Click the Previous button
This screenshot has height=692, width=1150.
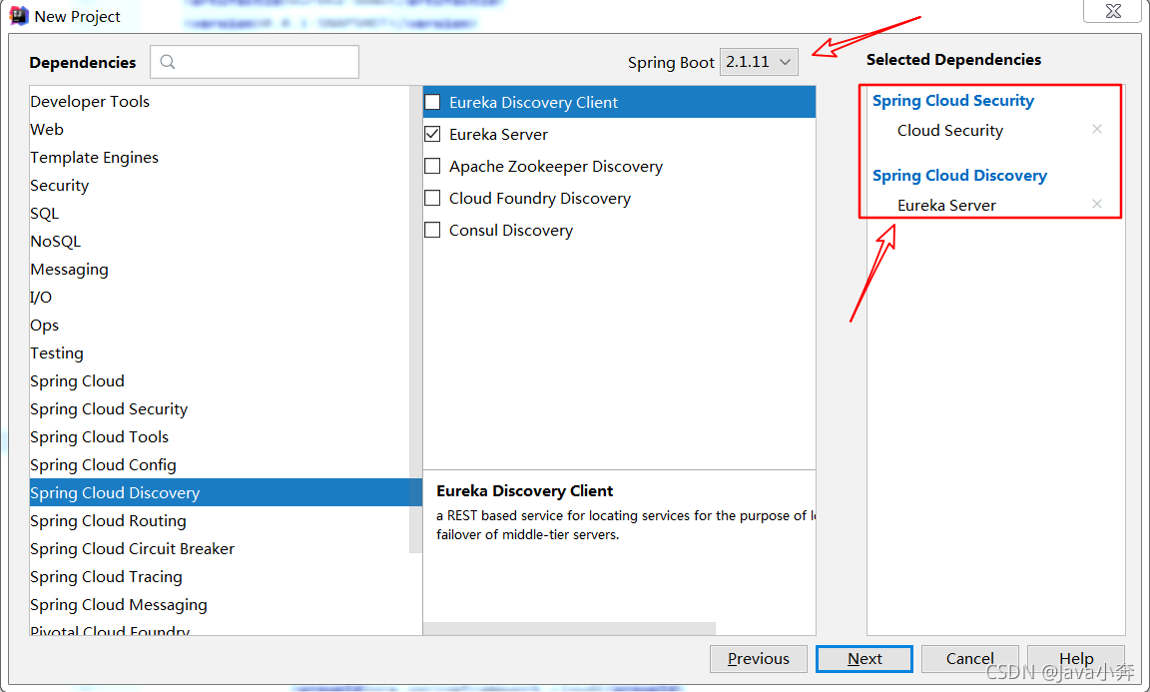(759, 658)
